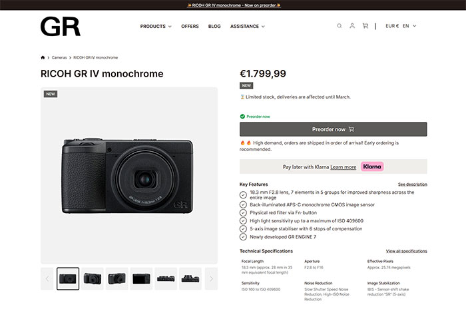
Task: Click the GR logo
Action: pos(60,26)
